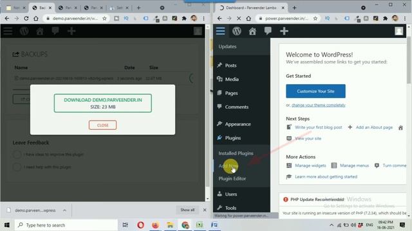
Task: Open Excel from the taskbar
Action: (x=200, y=225)
